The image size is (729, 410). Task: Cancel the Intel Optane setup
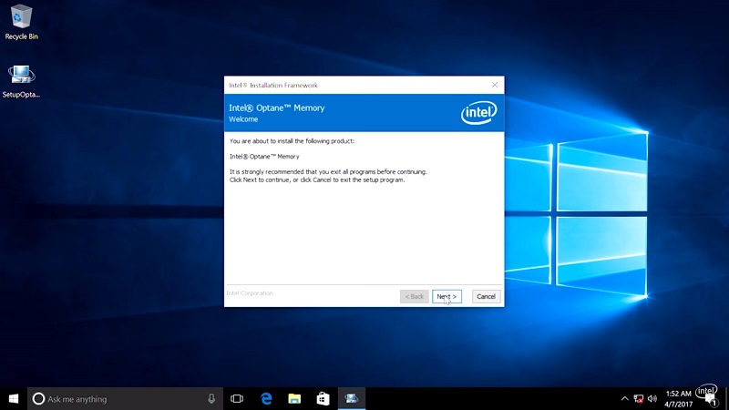pyautogui.click(x=486, y=296)
